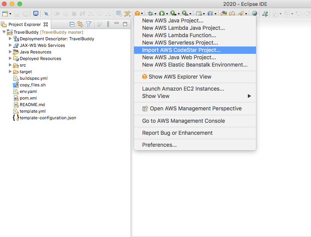Open the Run dropdown arrow
Image resolution: width=311 pixels, height=237 pixels.
167,14
